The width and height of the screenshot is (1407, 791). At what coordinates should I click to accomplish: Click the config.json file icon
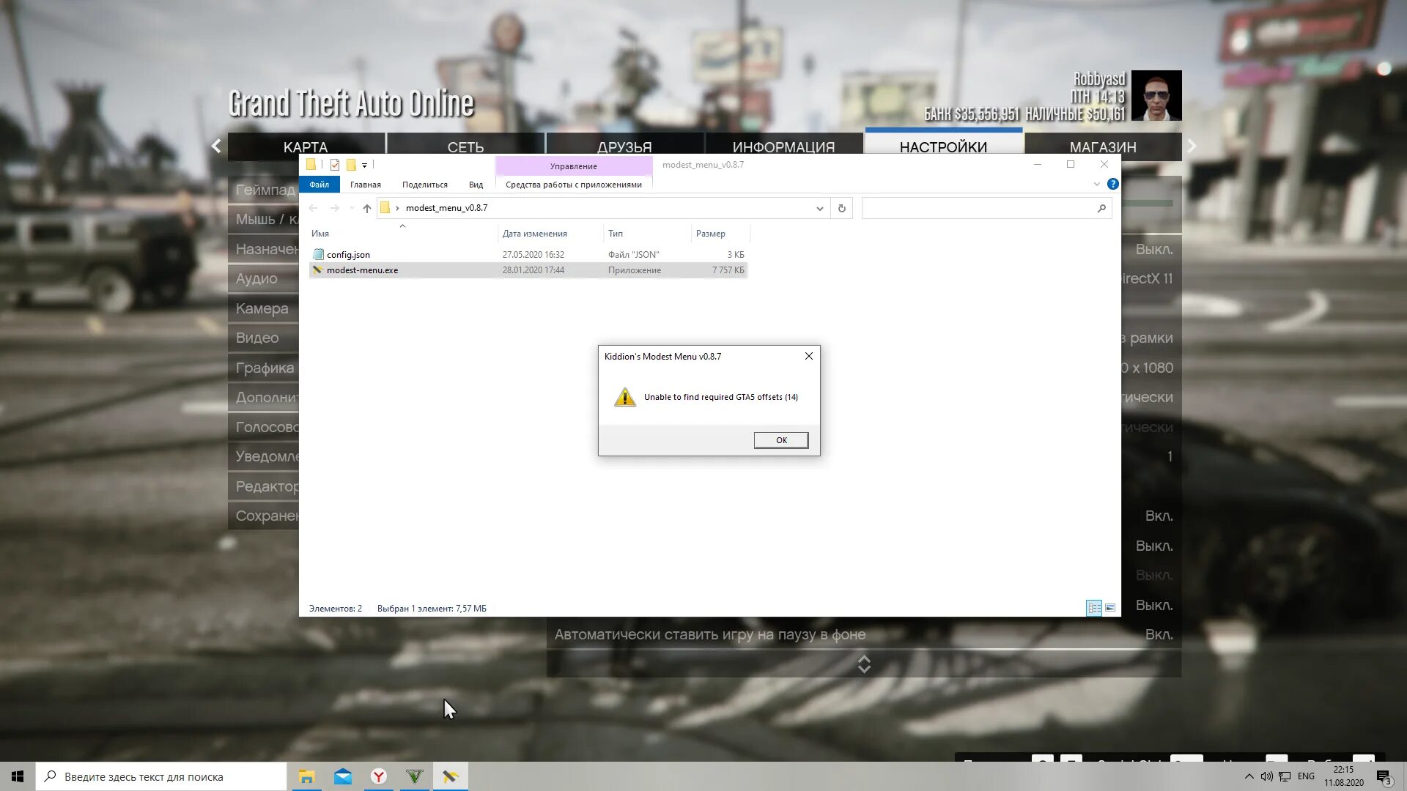click(x=318, y=254)
